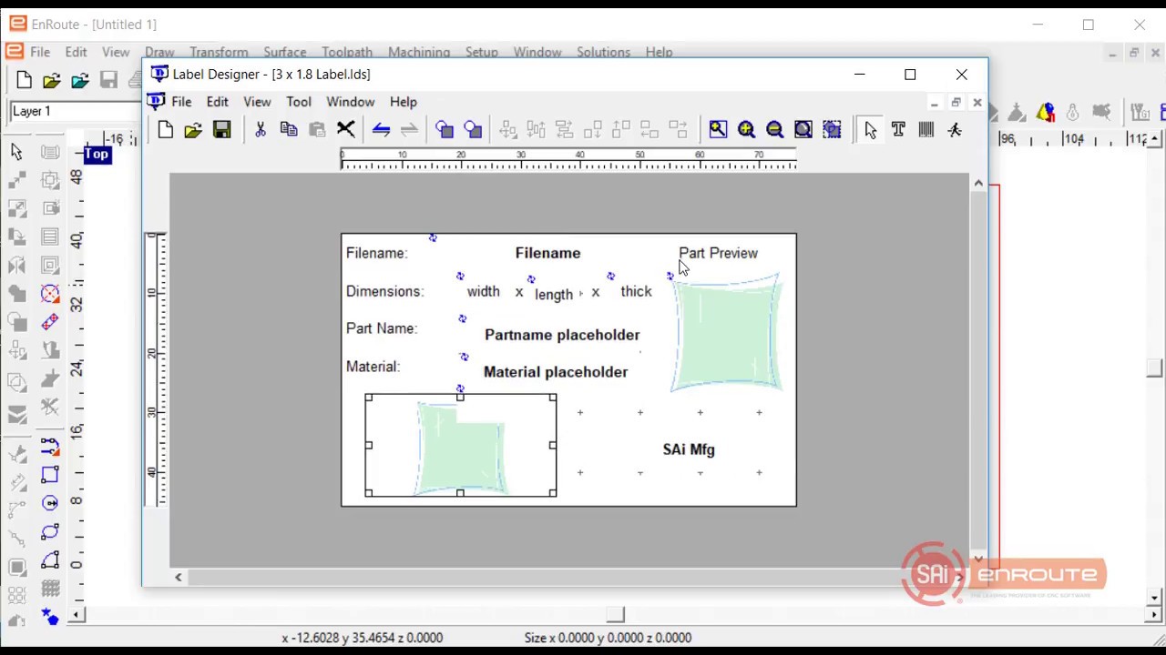Click the Save icon in EnRoute toolbar
Viewport: 1166px width, 655px height.
pos(108,81)
